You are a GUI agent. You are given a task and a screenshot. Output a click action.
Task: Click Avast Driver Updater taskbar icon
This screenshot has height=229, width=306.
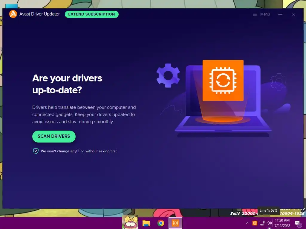pyautogui.click(x=175, y=223)
